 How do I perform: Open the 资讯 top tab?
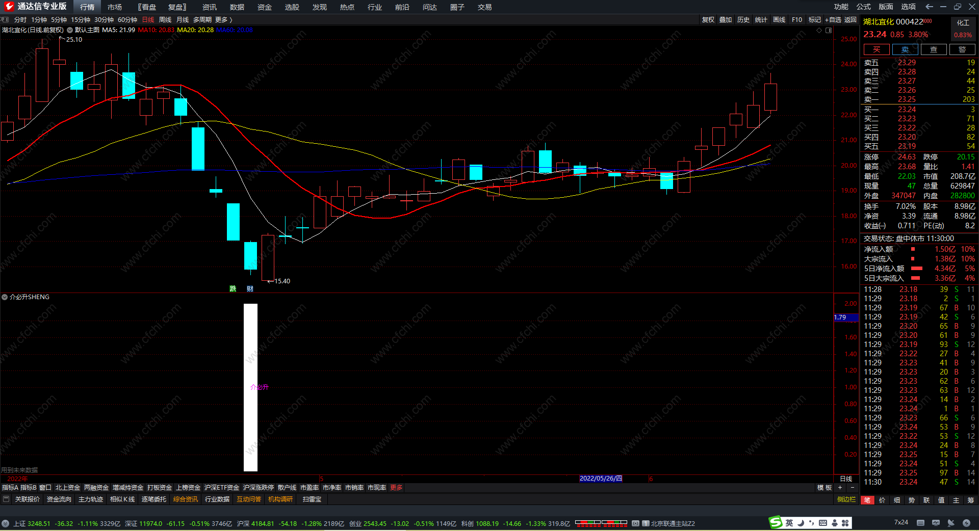pyautogui.click(x=210, y=7)
